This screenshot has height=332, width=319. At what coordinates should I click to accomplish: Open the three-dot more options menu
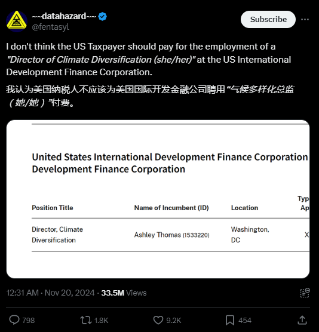click(305, 20)
